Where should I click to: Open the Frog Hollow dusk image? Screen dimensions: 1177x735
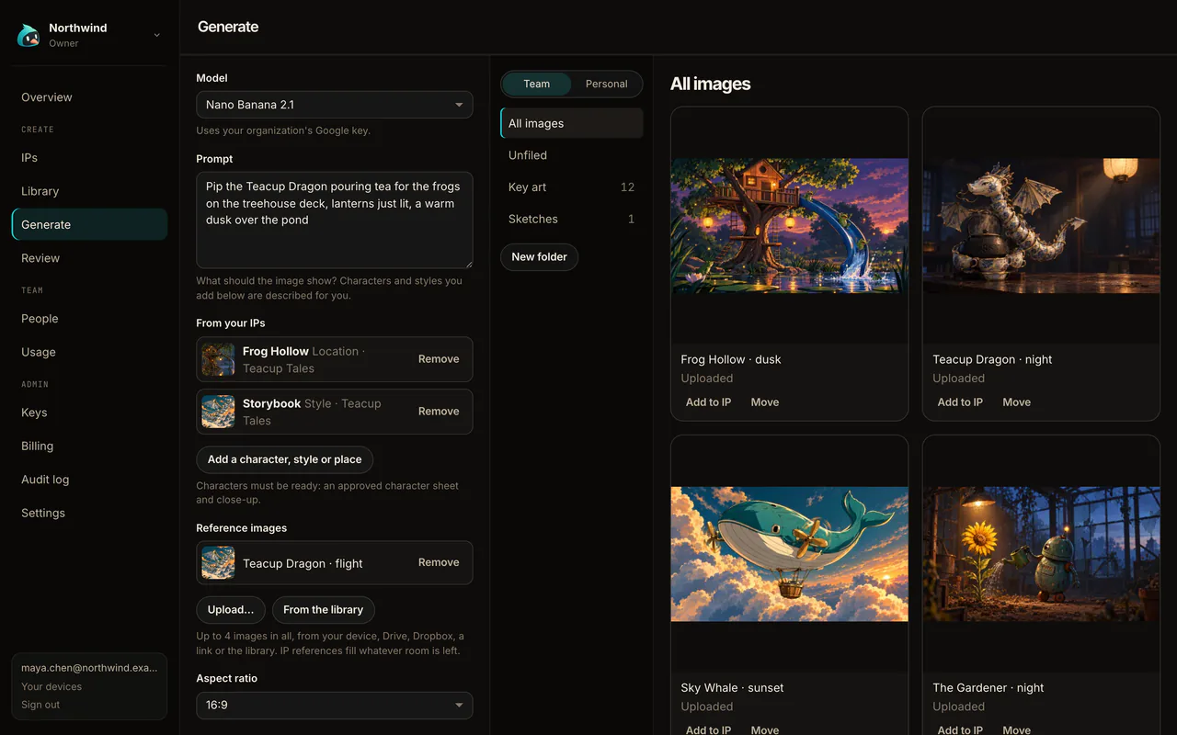pyautogui.click(x=790, y=226)
